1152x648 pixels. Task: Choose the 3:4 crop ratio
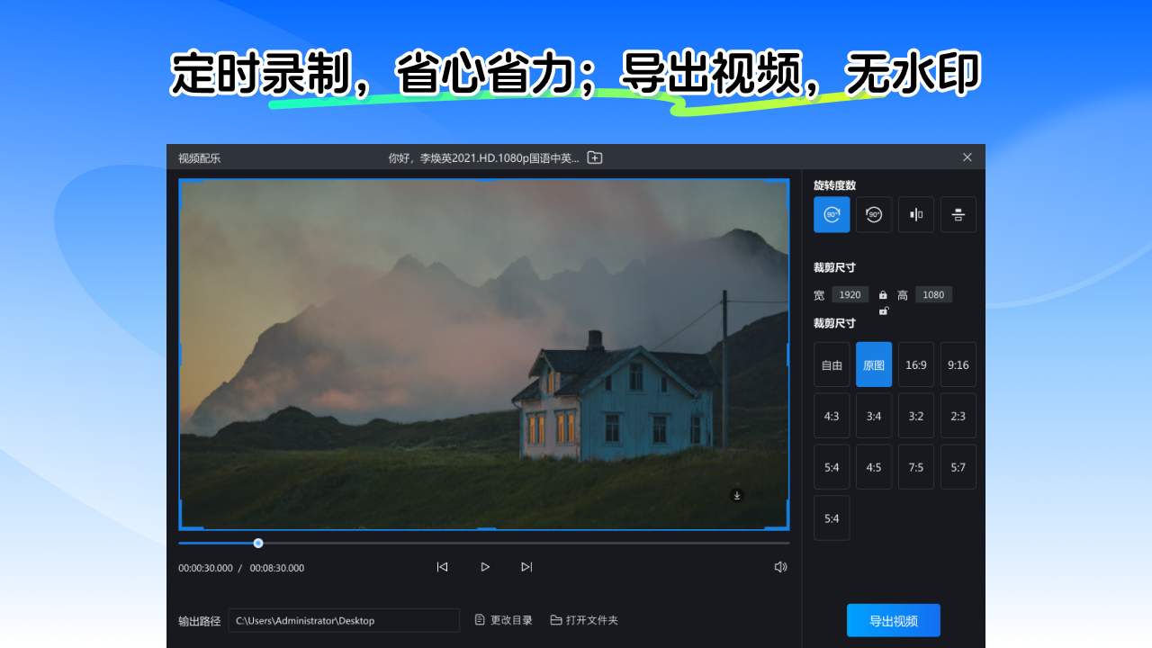874,416
